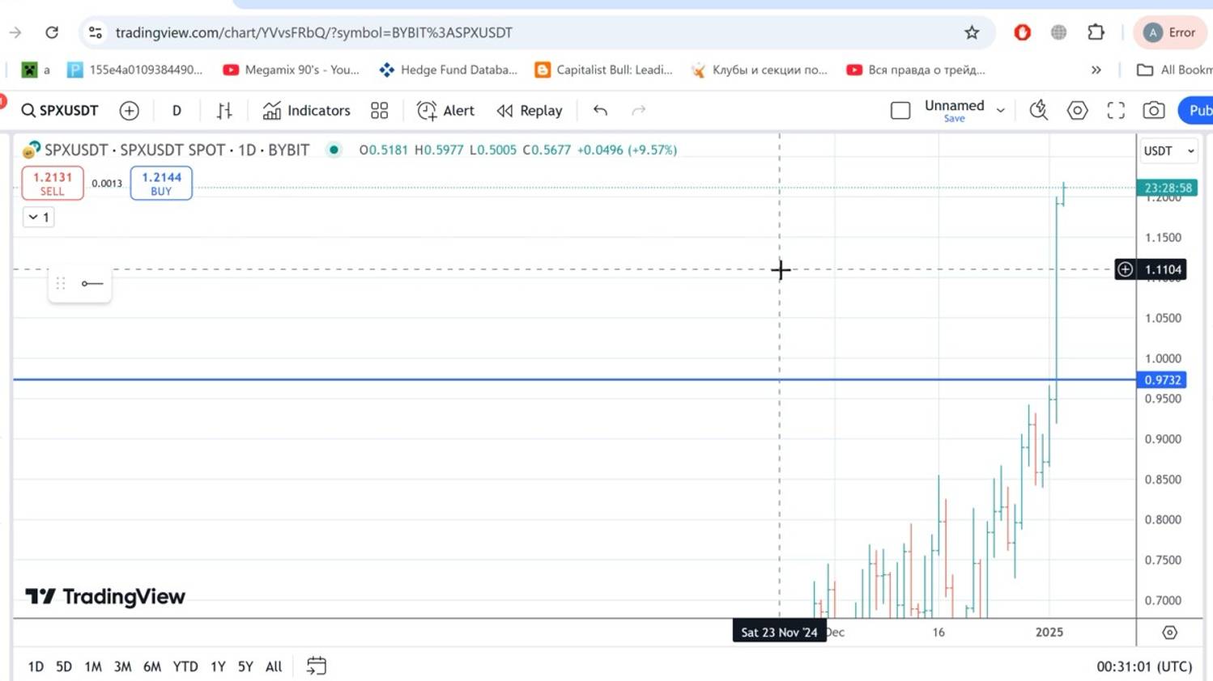Viewport: 1213px width, 681px height.
Task: Select horizontal line tool in floating toolbar
Action: [x=92, y=284]
